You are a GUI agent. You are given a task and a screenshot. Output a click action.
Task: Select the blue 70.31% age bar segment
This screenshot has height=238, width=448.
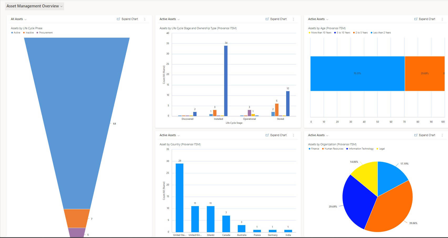357,73
